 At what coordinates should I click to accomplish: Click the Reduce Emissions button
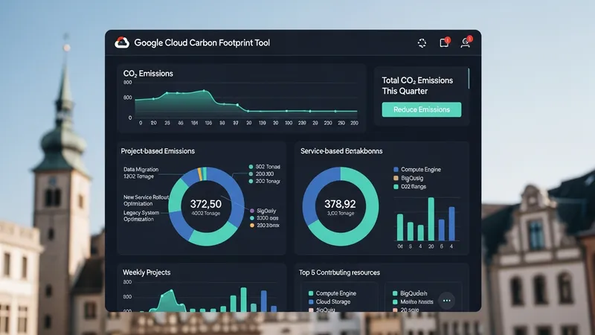coord(422,109)
